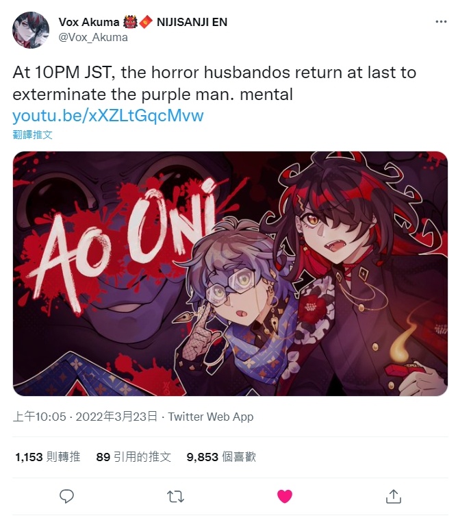Click 翻譯推文 to translate the tweet
Screen dimensions: 458x518
click(x=32, y=134)
